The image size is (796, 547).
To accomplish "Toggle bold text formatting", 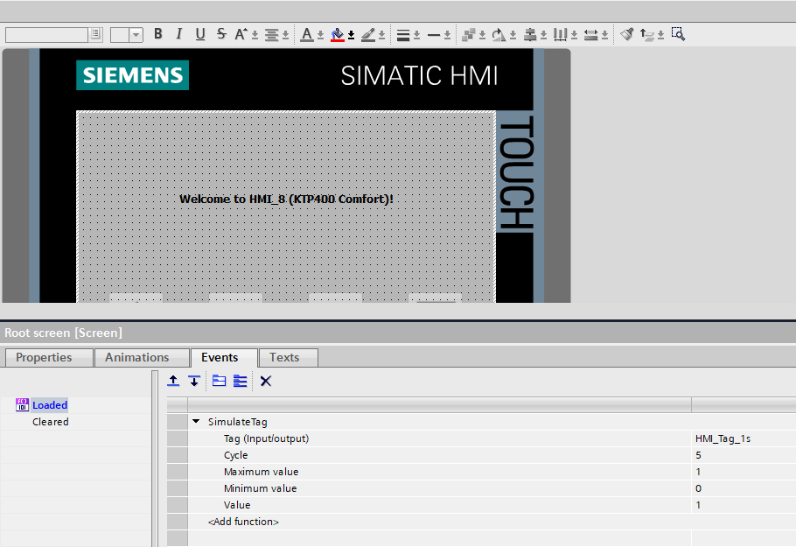I will pos(158,34).
